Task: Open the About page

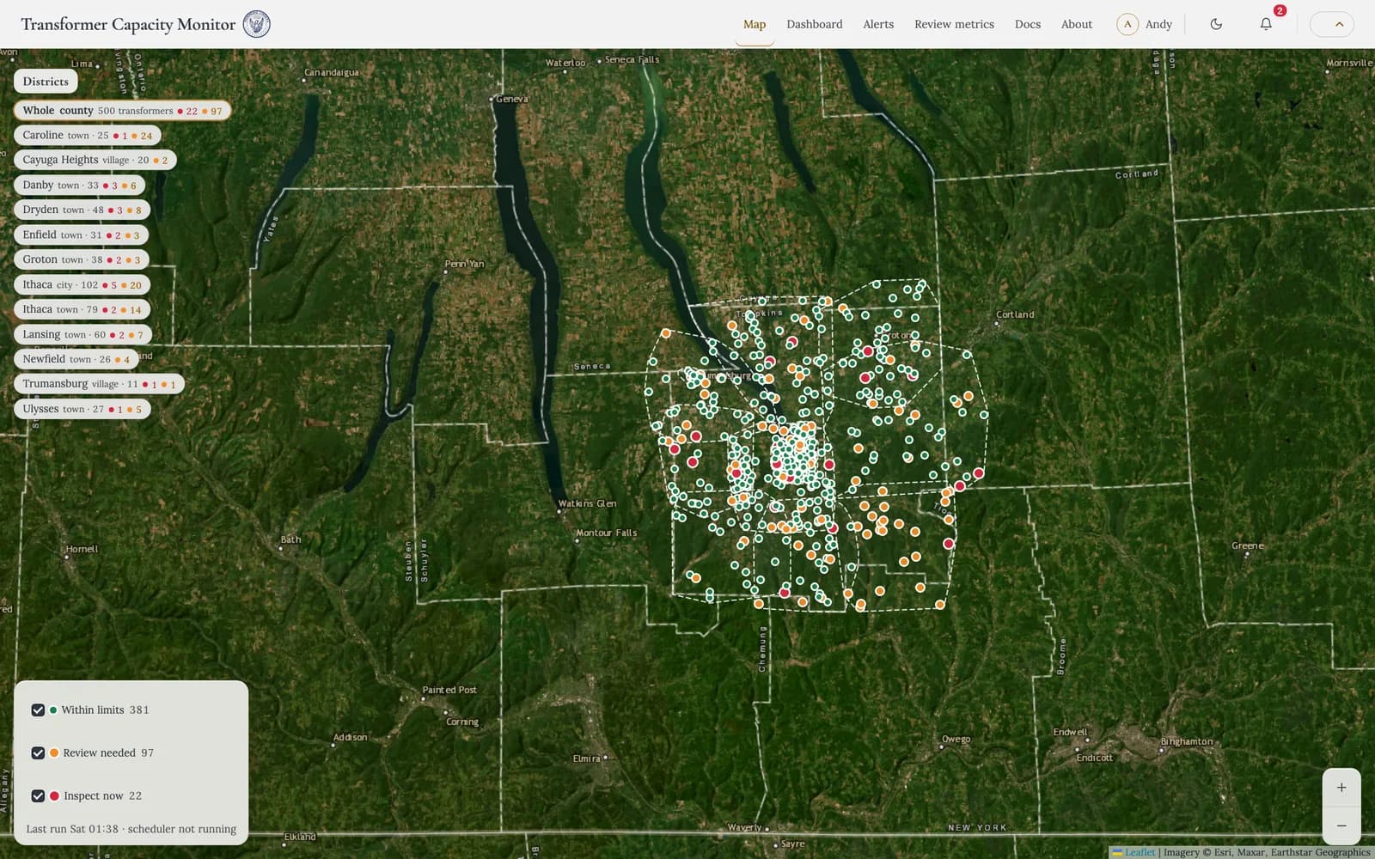Action: pyautogui.click(x=1076, y=24)
